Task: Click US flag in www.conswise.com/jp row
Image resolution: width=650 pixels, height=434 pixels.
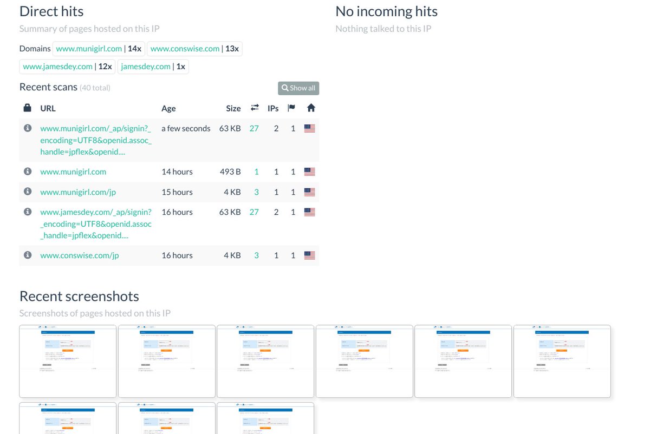Action: pyautogui.click(x=309, y=255)
